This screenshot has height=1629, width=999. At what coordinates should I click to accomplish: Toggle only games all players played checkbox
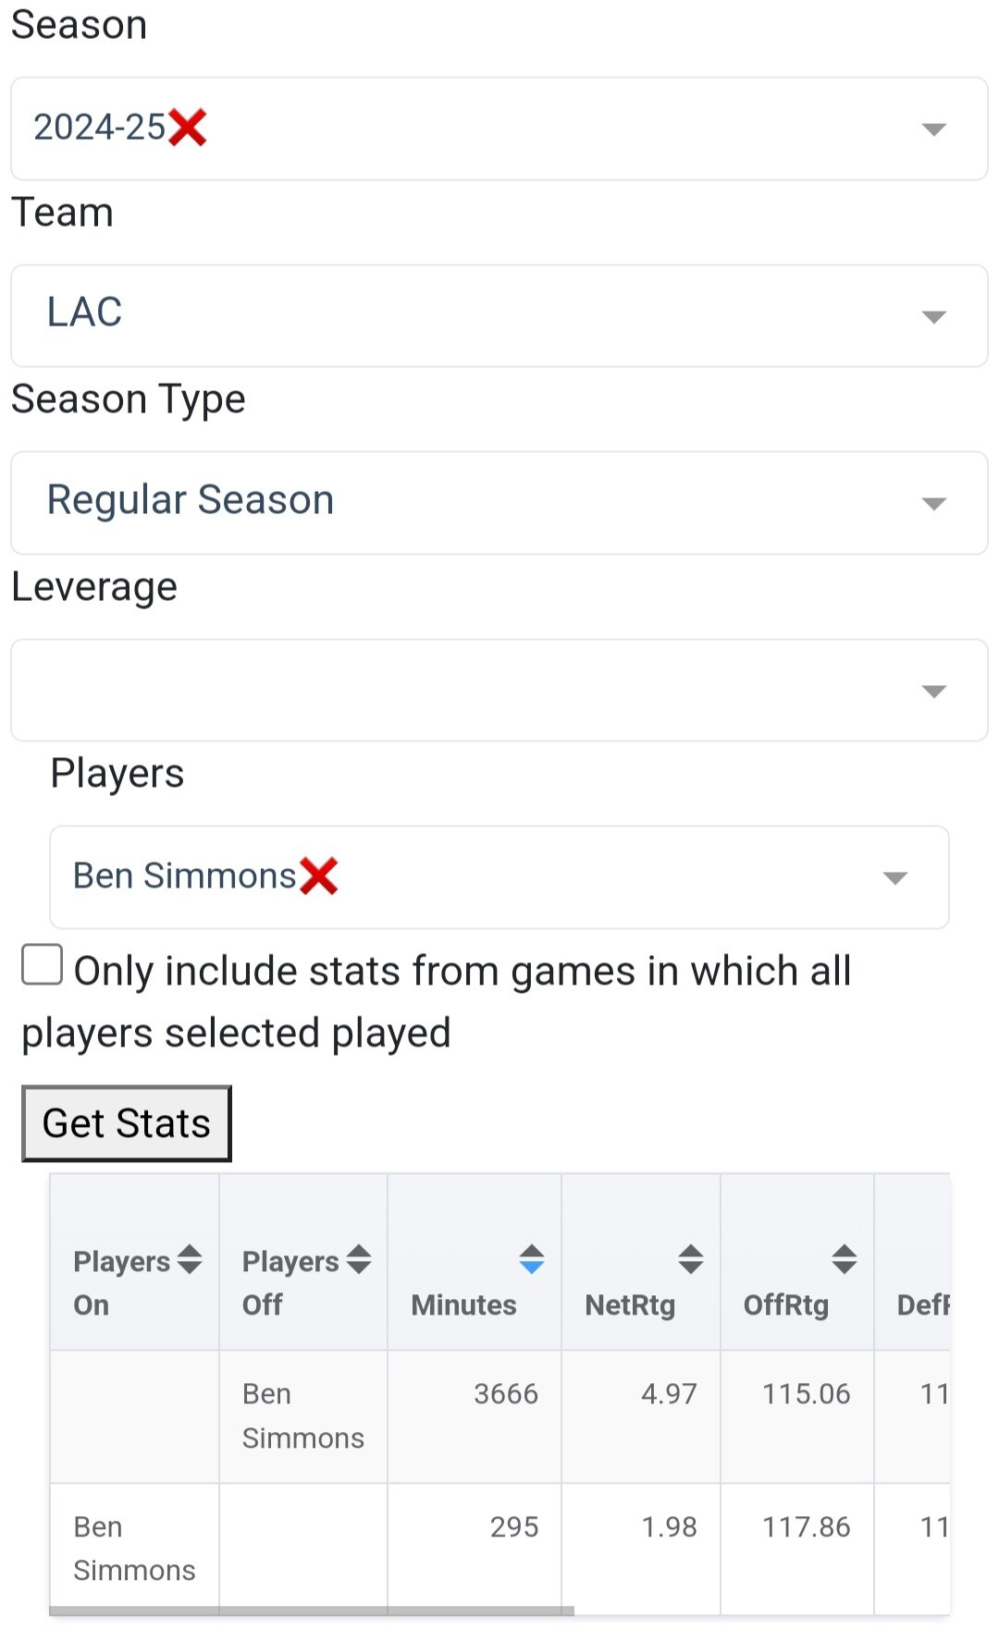click(43, 964)
